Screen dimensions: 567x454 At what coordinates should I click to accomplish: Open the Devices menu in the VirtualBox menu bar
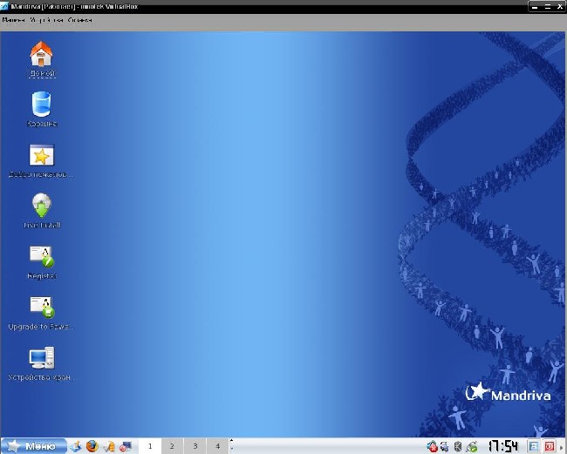46,20
